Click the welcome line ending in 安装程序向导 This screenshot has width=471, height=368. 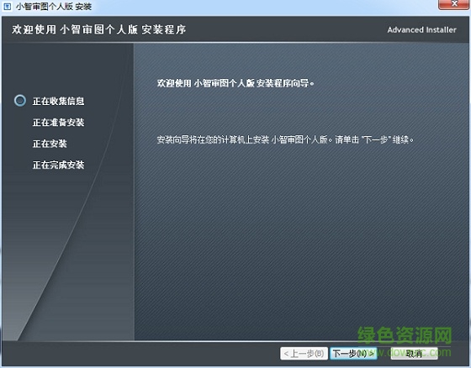click(235, 83)
